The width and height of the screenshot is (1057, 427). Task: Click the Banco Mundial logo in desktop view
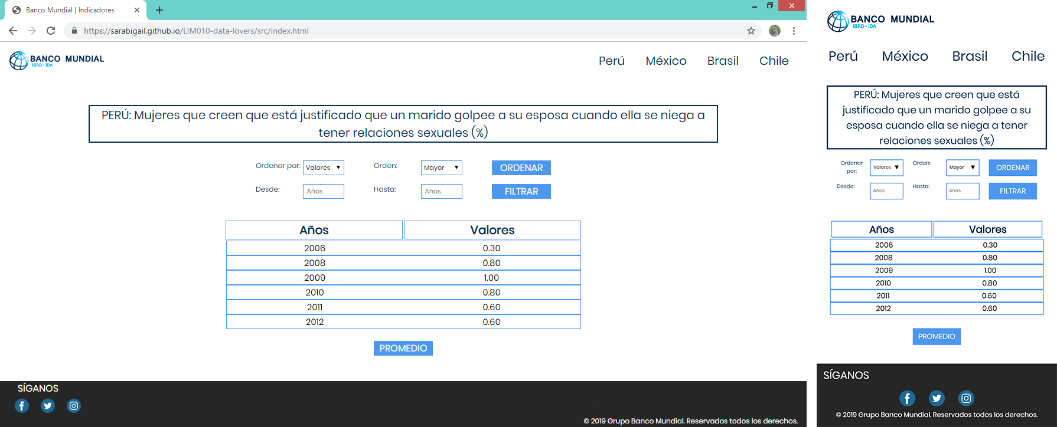[57, 60]
